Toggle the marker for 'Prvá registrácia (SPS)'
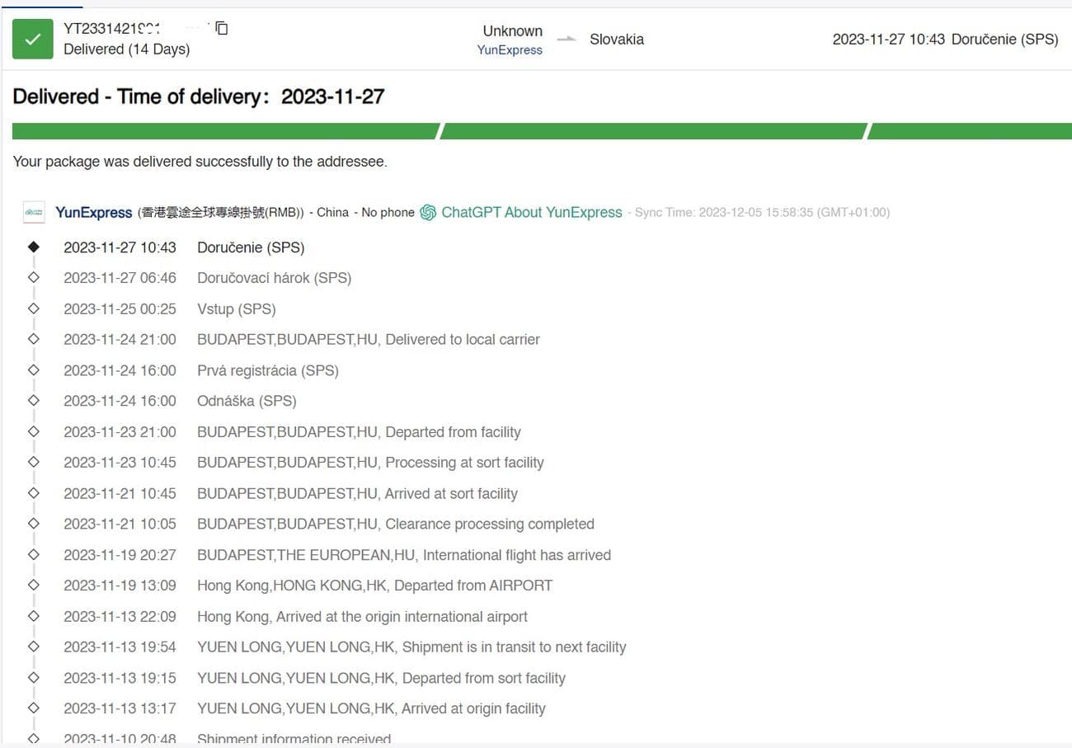Viewport: 1072px width, 748px height. tap(34, 370)
